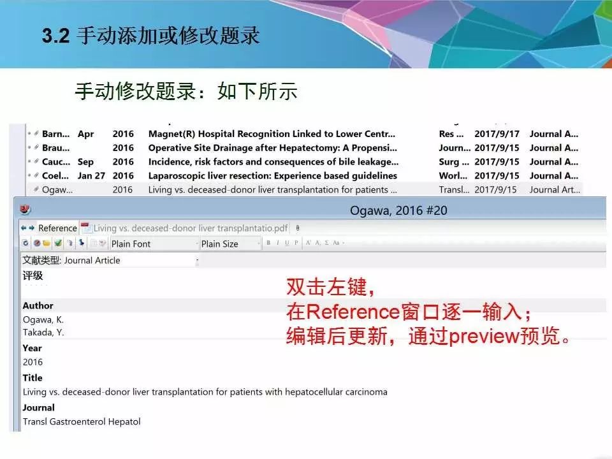Toggle superscript A button
The image size is (612, 459).
click(308, 243)
